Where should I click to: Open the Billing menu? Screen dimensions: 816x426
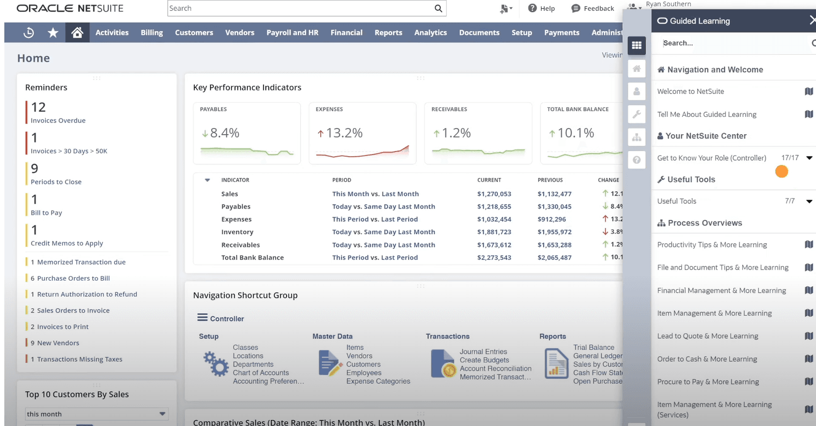click(152, 33)
